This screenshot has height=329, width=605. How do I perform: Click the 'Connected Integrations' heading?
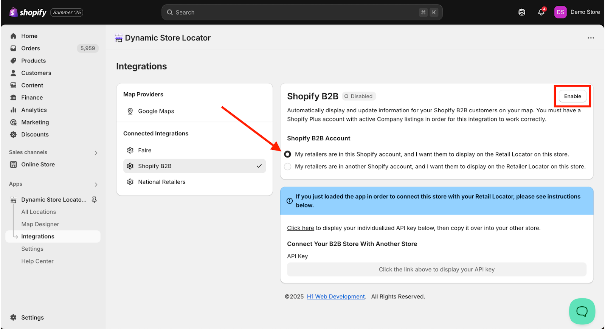pos(156,133)
